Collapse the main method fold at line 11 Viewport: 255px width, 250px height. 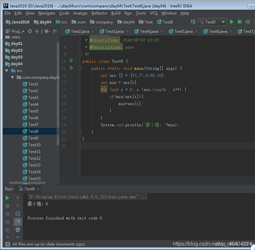coord(80,68)
